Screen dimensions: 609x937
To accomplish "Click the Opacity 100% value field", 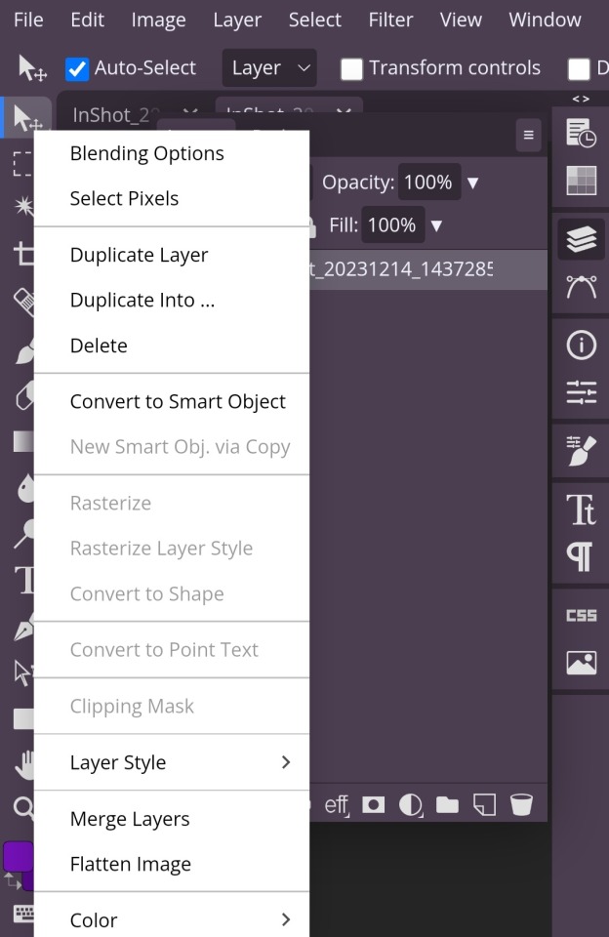I will coord(429,183).
